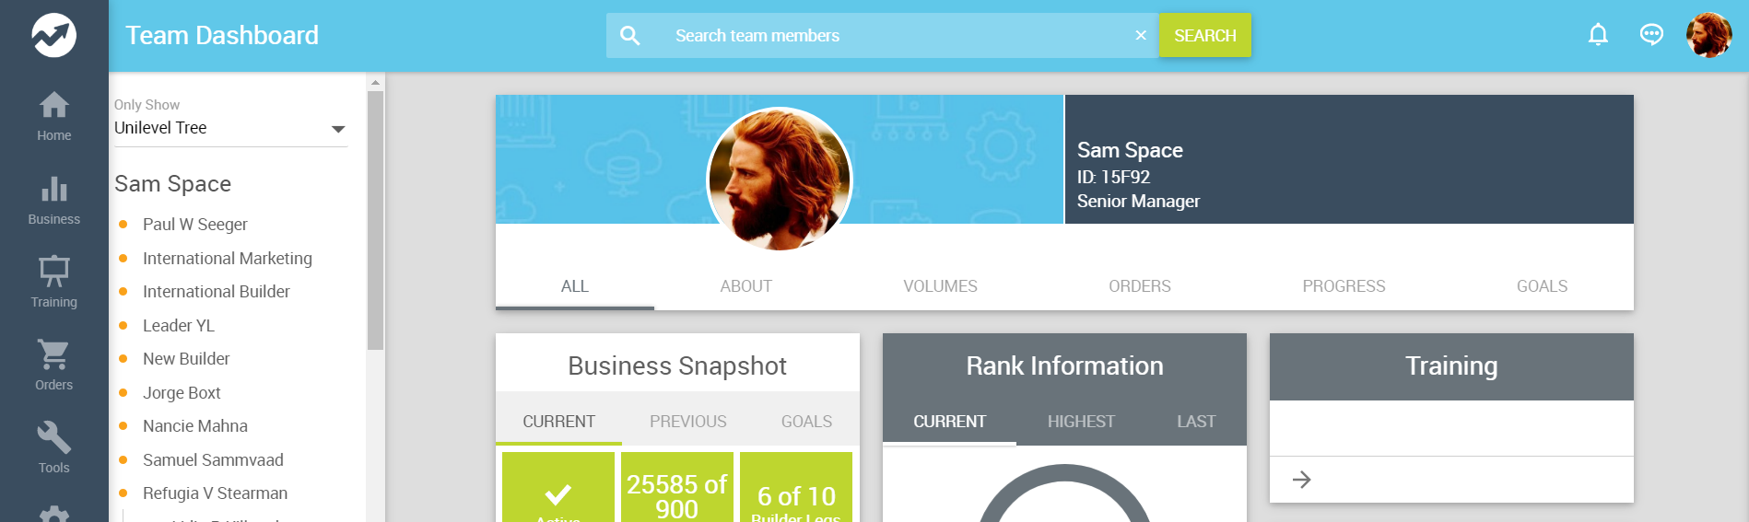Open notifications bell
This screenshot has width=1749, height=522.
point(1598,35)
